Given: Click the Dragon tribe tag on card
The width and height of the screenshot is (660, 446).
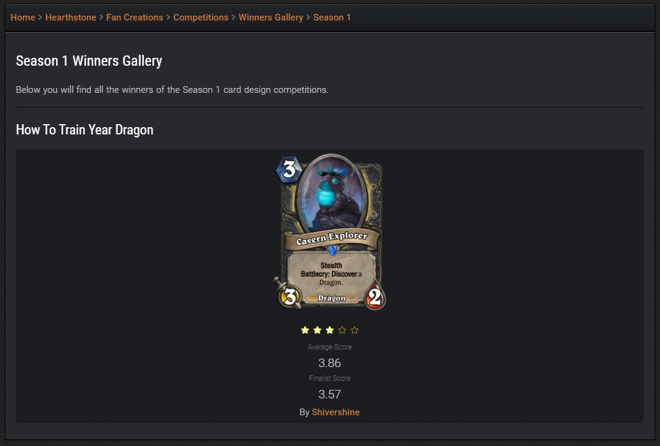Looking at the screenshot, I should [332, 298].
